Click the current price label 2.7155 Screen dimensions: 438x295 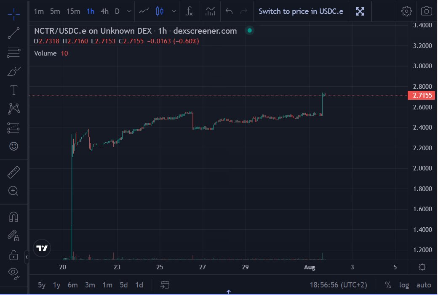tap(422, 96)
